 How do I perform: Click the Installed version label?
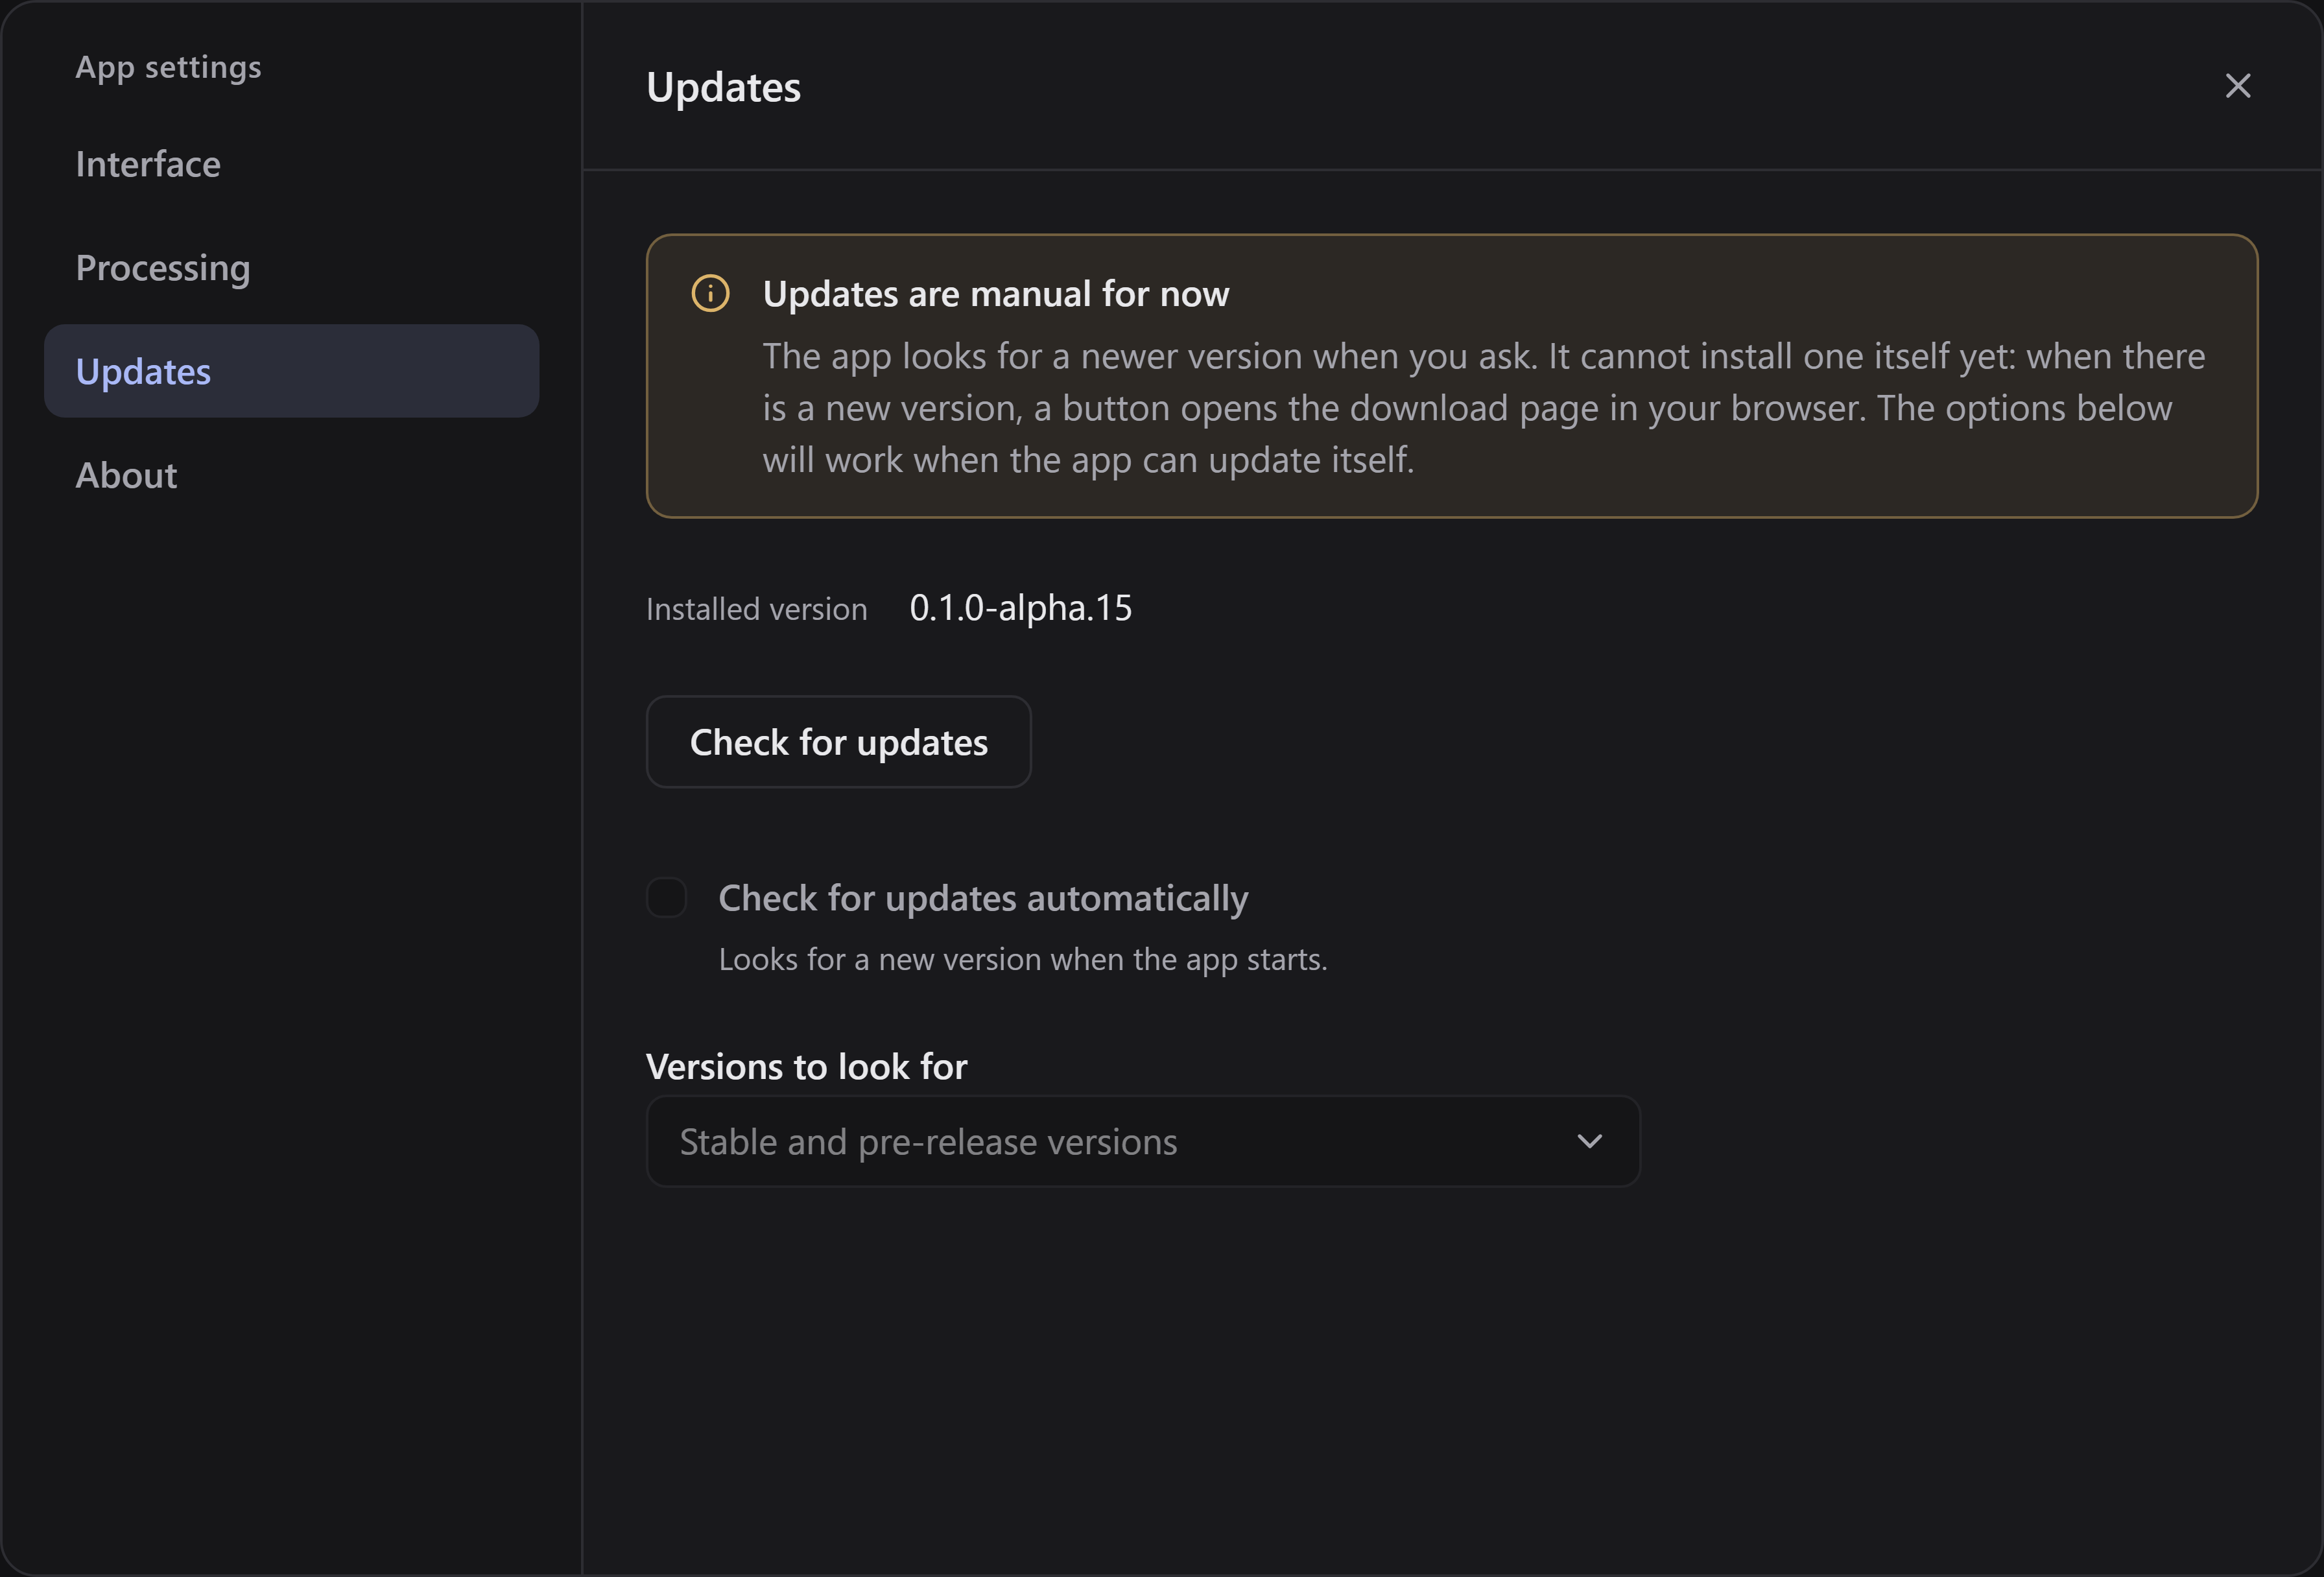tap(756, 609)
